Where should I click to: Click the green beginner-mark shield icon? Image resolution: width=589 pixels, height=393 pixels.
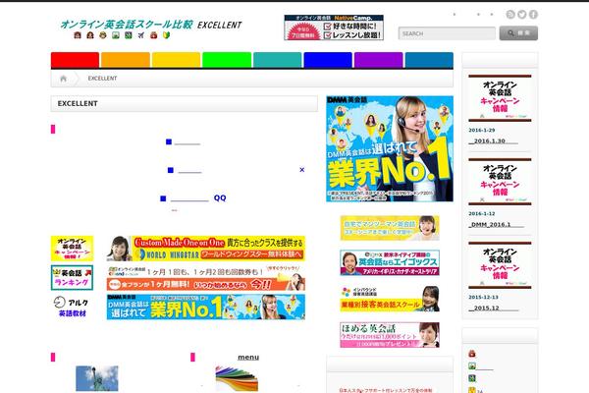(167, 35)
